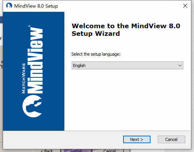Open the setup language combo box showing English
Screen dimensions: 194x152
(x=127, y=66)
